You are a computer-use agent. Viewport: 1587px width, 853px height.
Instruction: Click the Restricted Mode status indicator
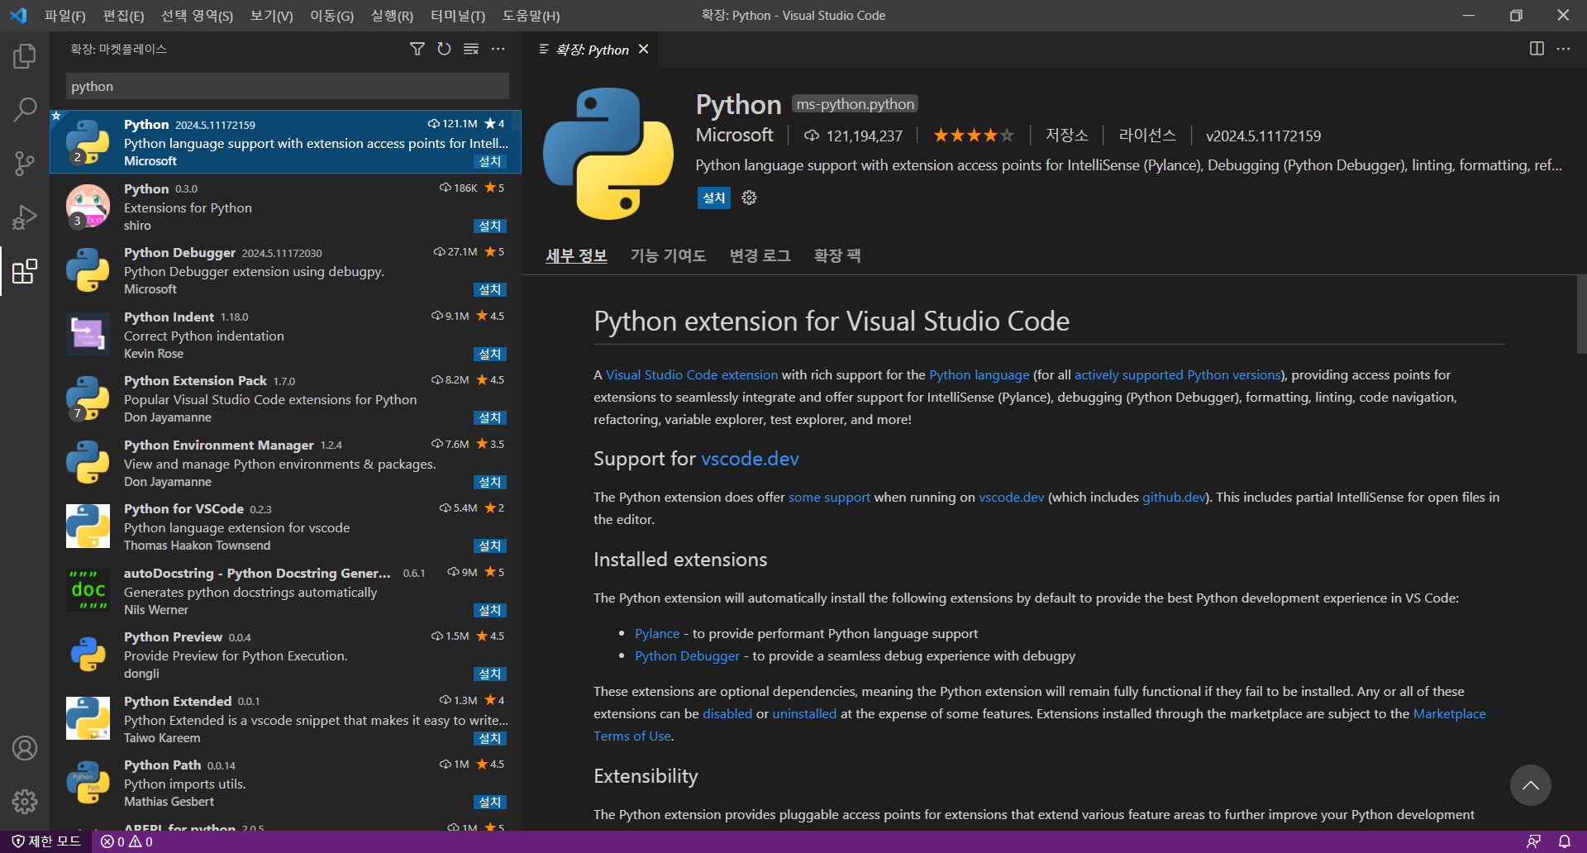(47, 841)
